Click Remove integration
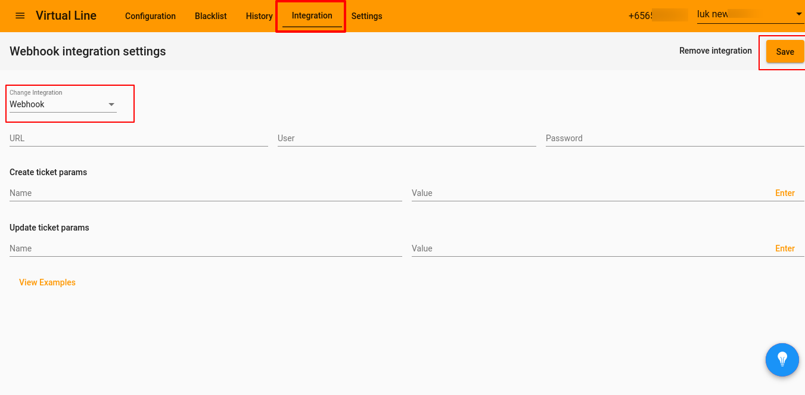This screenshot has height=395, width=805. point(716,51)
